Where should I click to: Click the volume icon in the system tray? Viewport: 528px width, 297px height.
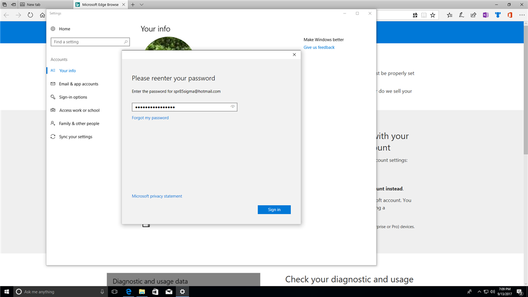coord(492,292)
